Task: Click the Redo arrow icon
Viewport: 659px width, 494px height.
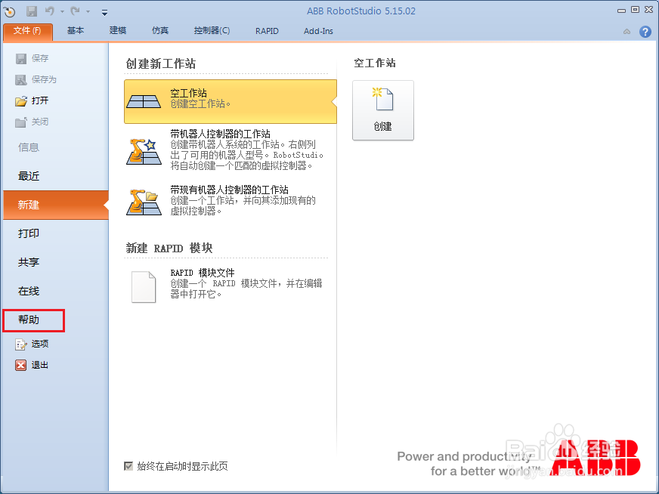Action: 76,11
